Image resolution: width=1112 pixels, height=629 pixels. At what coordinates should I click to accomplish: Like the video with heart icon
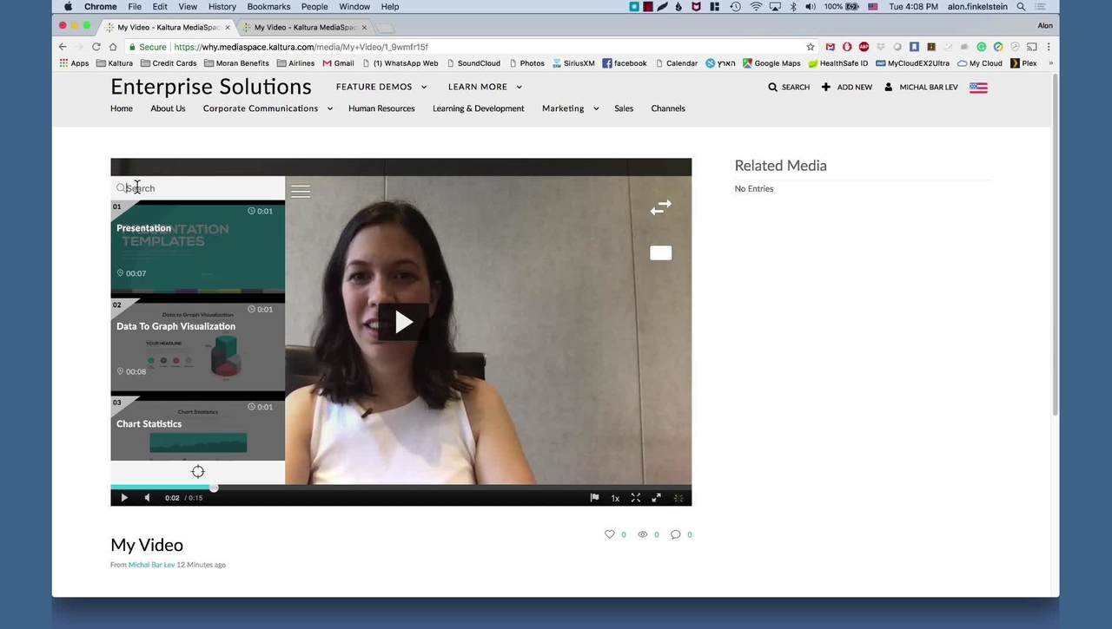(610, 534)
